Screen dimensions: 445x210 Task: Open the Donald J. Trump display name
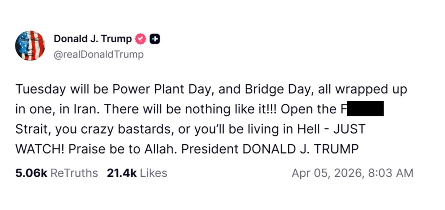pos(93,39)
